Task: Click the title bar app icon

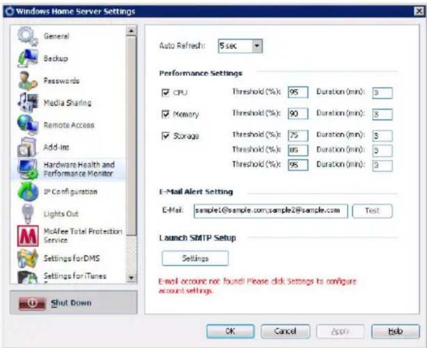Action: [9, 11]
